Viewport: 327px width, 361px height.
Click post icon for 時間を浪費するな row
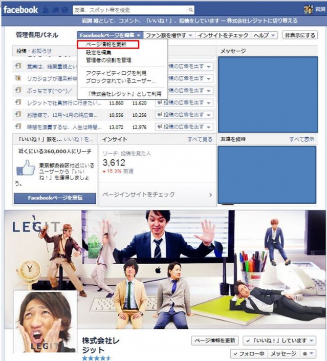(x=18, y=126)
